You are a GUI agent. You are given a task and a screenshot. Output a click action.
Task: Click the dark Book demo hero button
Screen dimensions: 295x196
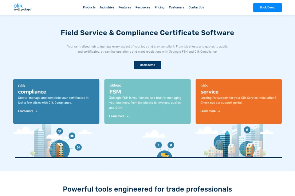tap(147, 65)
